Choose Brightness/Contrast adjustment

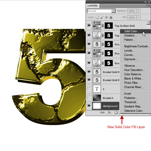coord(135,46)
